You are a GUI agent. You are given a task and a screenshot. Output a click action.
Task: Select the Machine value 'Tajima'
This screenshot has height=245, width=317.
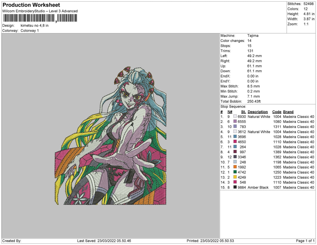(253, 36)
